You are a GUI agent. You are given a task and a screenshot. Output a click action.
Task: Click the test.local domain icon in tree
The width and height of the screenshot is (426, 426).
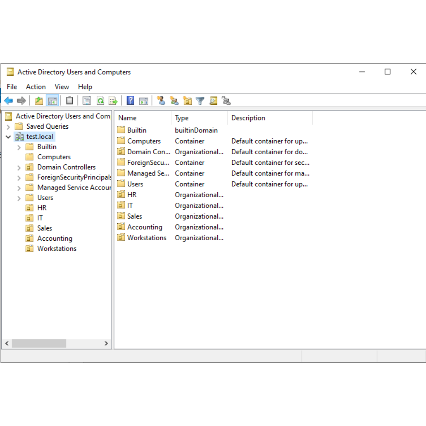coord(20,136)
